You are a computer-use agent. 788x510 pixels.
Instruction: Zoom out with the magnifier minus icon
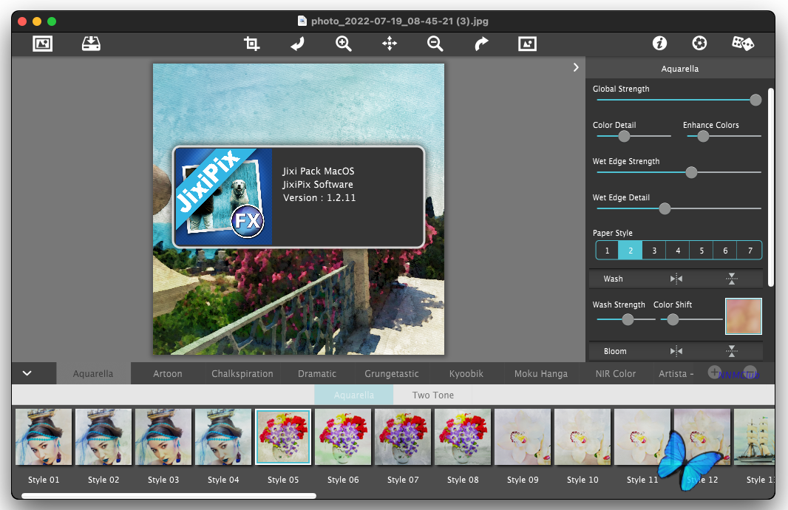(435, 44)
